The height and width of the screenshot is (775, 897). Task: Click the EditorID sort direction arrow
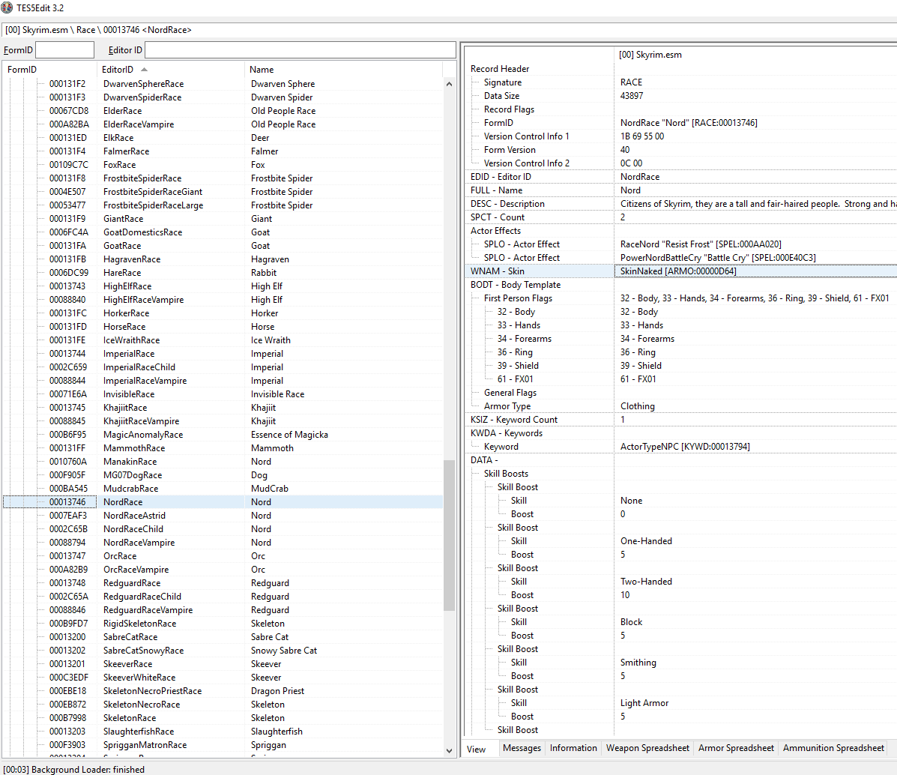click(144, 69)
